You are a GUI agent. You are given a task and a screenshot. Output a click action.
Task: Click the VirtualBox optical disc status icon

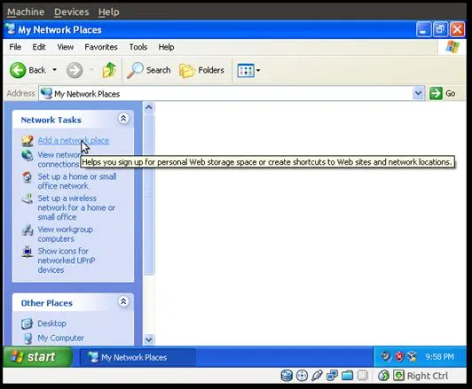point(302,376)
